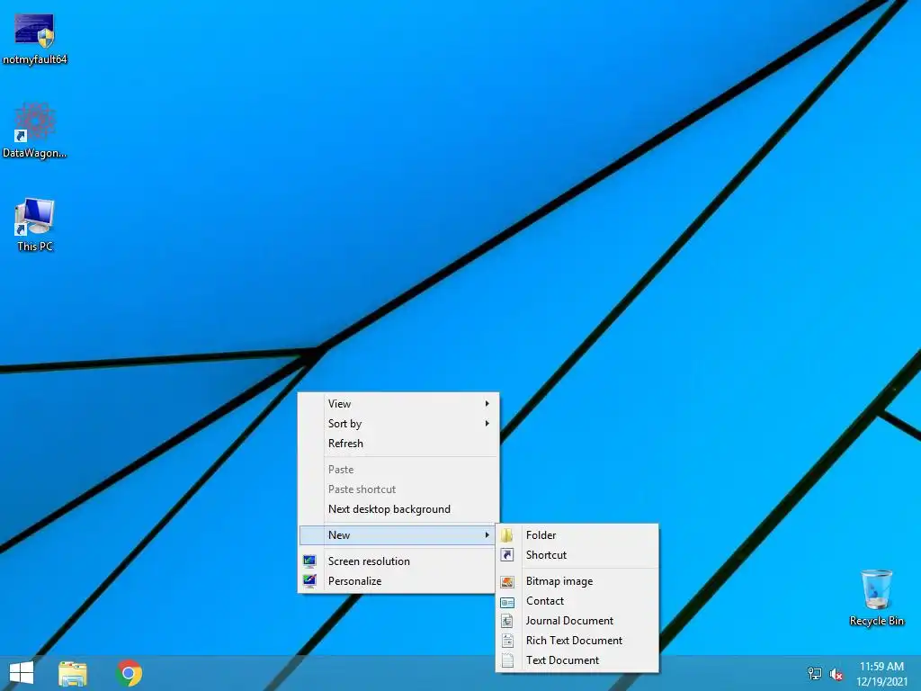Click the Recycle Bin label text
The width and height of the screenshot is (921, 691).
click(x=876, y=621)
